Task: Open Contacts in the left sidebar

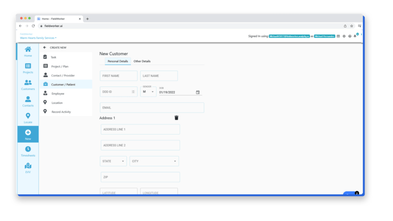Action: (28, 101)
